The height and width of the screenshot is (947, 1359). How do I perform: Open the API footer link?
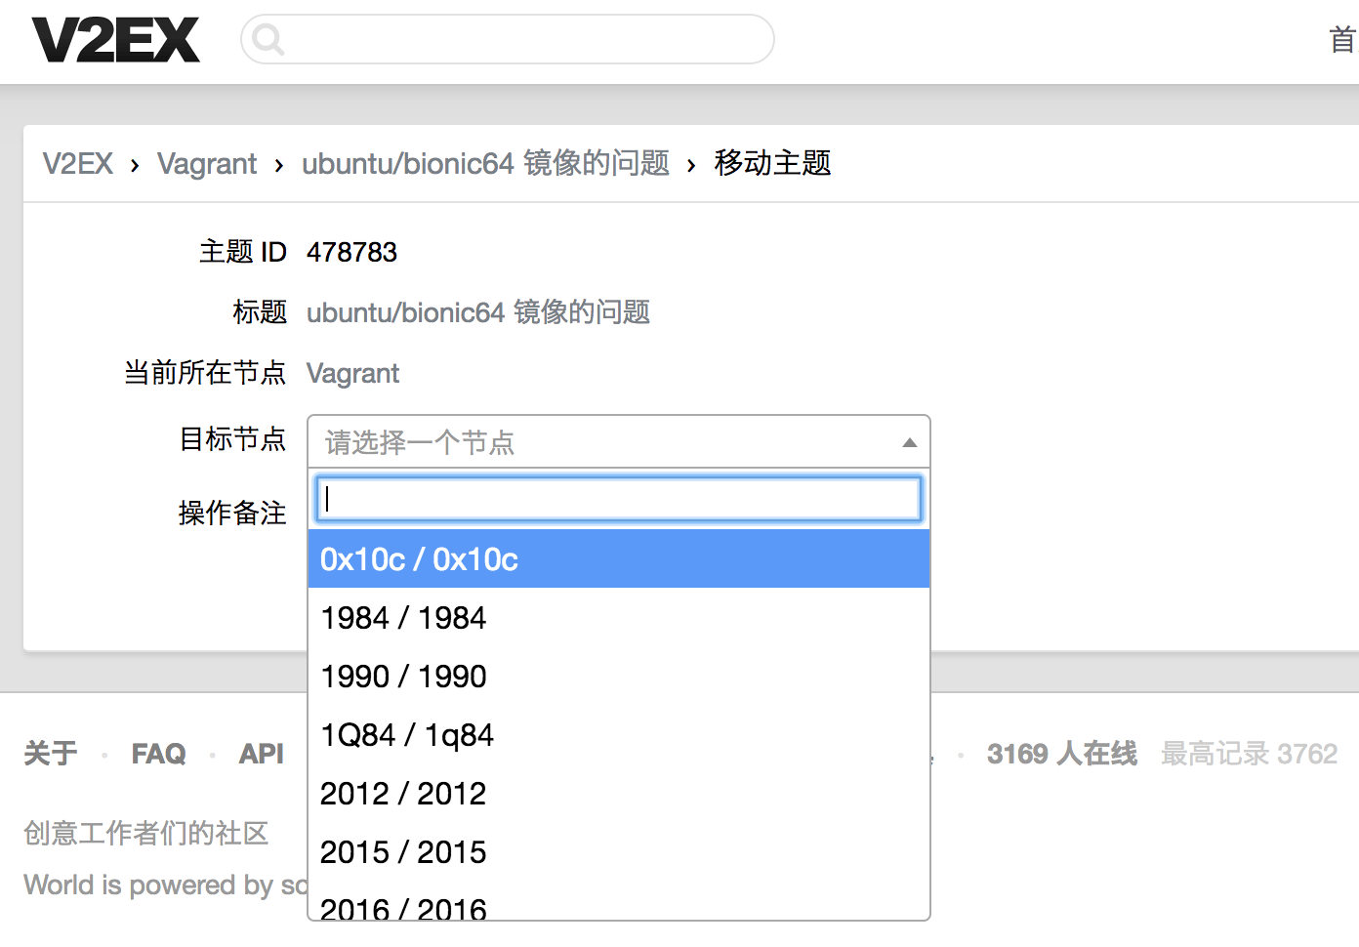pyautogui.click(x=262, y=754)
